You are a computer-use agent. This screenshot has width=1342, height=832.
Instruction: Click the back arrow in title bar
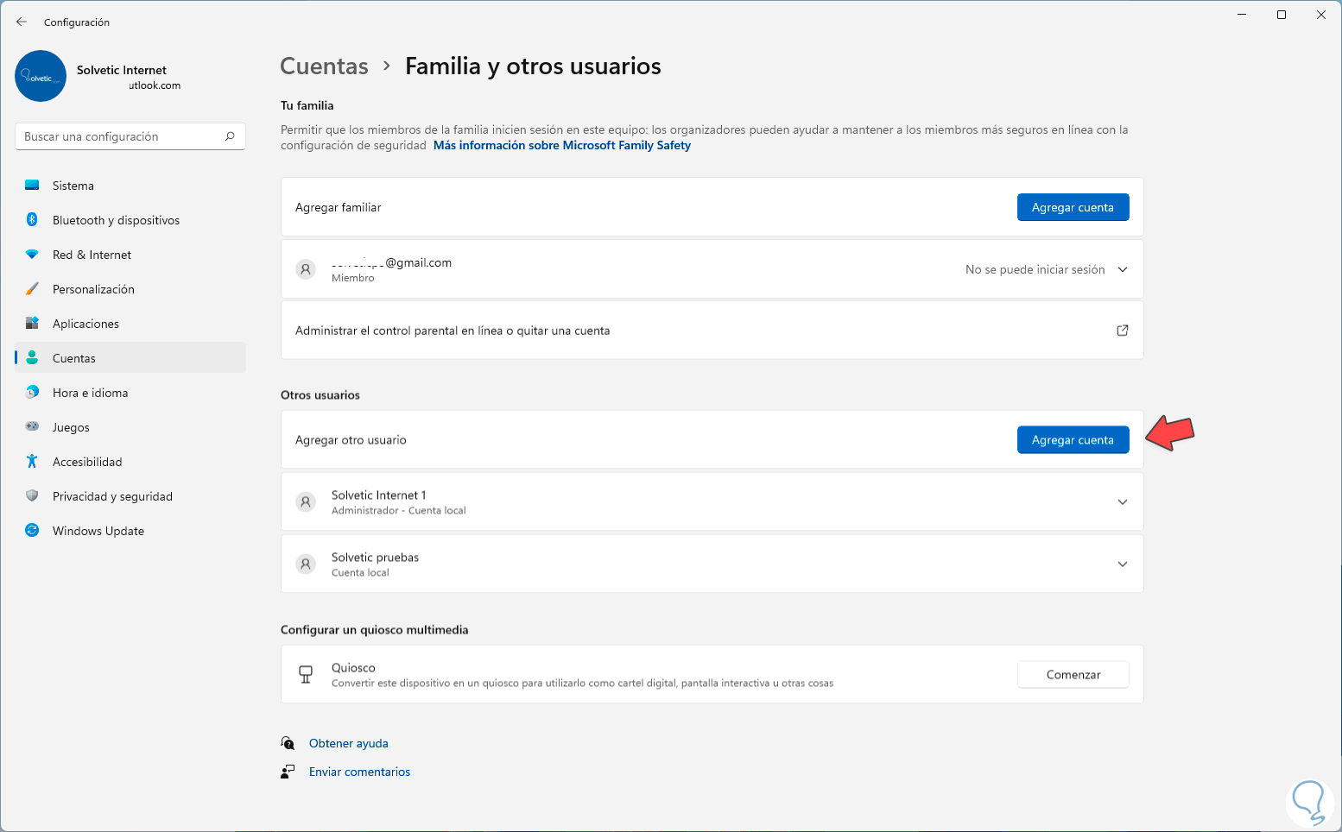coord(22,22)
